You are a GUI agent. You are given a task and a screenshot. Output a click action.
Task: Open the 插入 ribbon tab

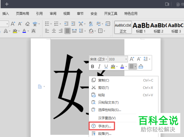tap(6, 14)
